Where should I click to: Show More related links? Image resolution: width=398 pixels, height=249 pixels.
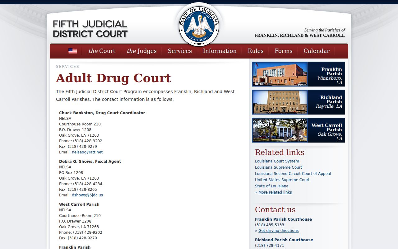click(275, 192)
